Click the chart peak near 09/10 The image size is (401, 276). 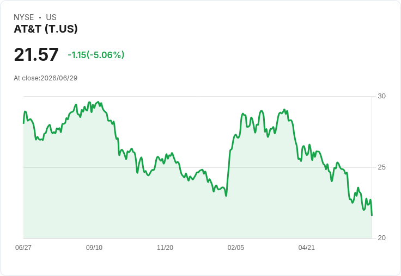(x=99, y=102)
